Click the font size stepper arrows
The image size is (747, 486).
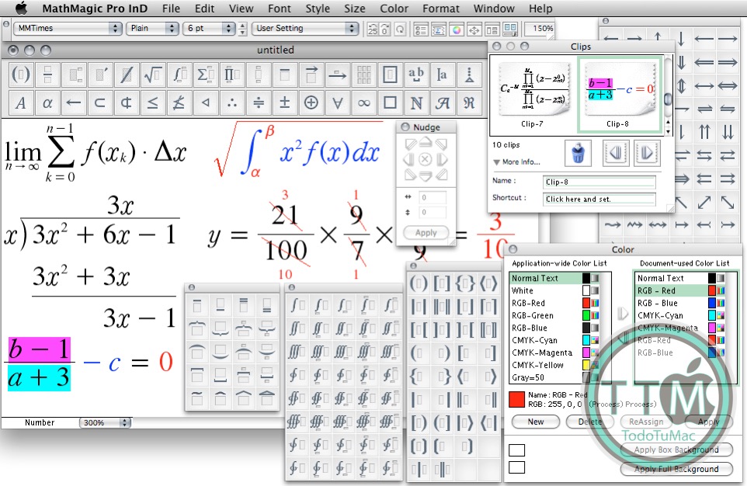click(243, 29)
